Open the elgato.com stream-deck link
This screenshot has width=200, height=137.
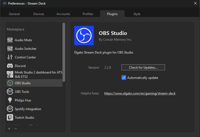tap(140, 93)
